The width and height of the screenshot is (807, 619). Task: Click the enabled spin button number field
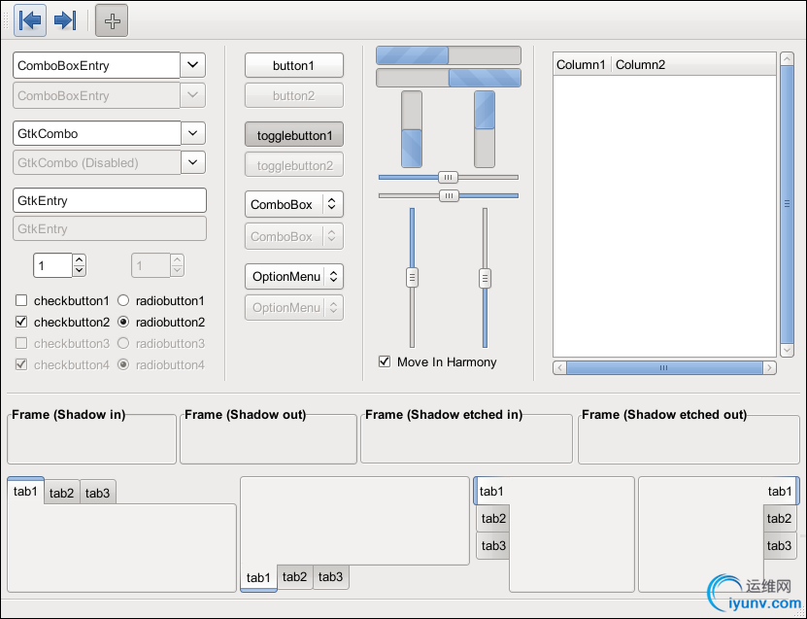53,265
